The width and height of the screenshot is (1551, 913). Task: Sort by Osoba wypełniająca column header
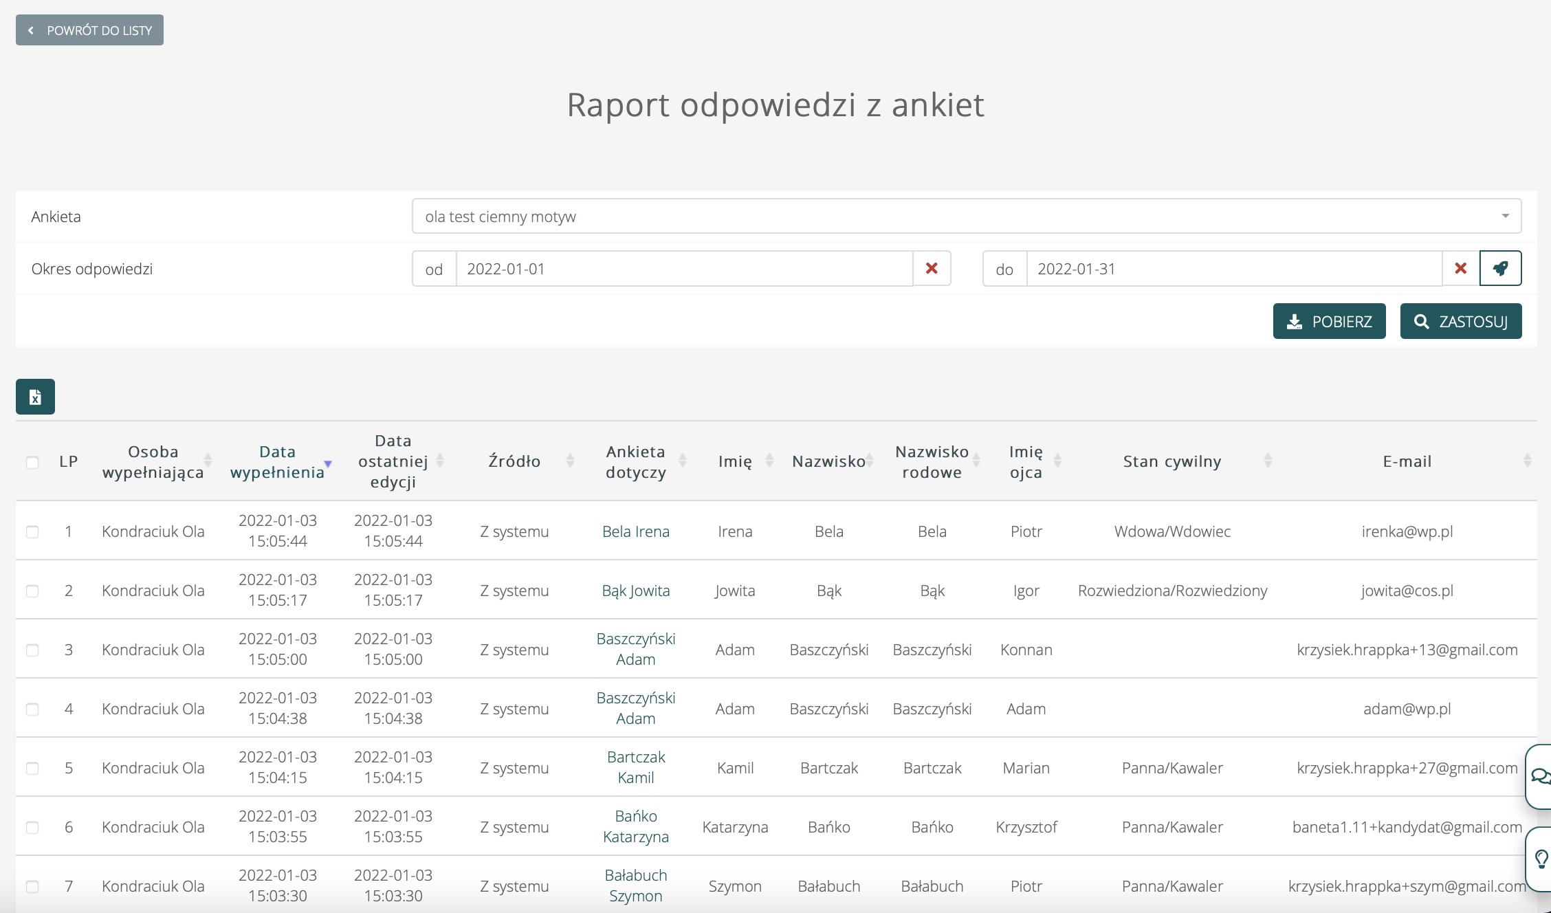point(153,461)
